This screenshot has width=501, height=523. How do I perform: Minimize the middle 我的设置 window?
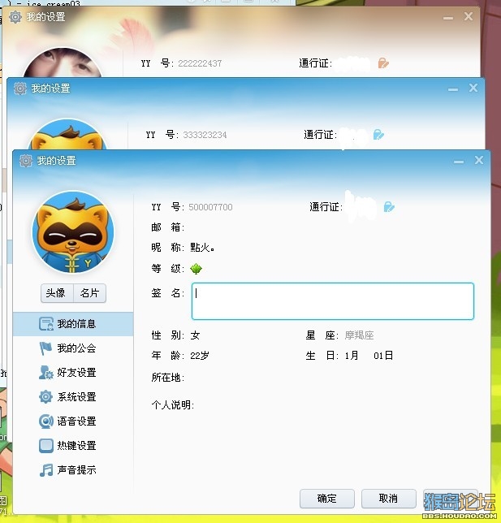[x=453, y=89]
